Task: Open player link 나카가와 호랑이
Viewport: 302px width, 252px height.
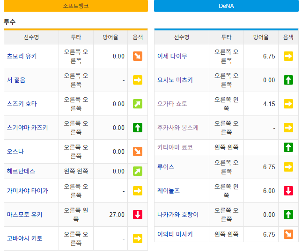Action: coord(178,215)
